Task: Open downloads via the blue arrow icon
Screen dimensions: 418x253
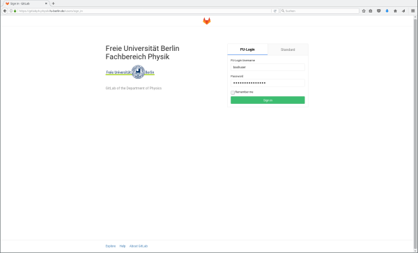Action: click(387, 11)
